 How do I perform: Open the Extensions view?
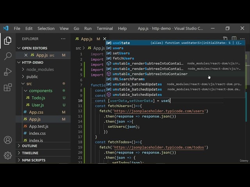[8, 87]
